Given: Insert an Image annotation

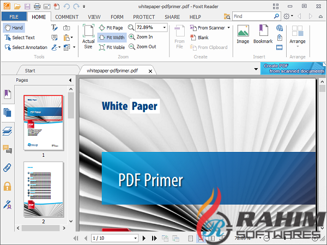Looking at the screenshot, I should coord(243,34).
